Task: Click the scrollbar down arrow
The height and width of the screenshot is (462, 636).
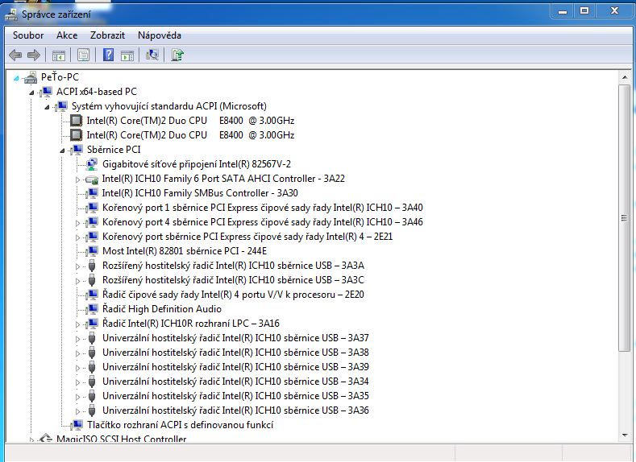Action: [x=624, y=435]
